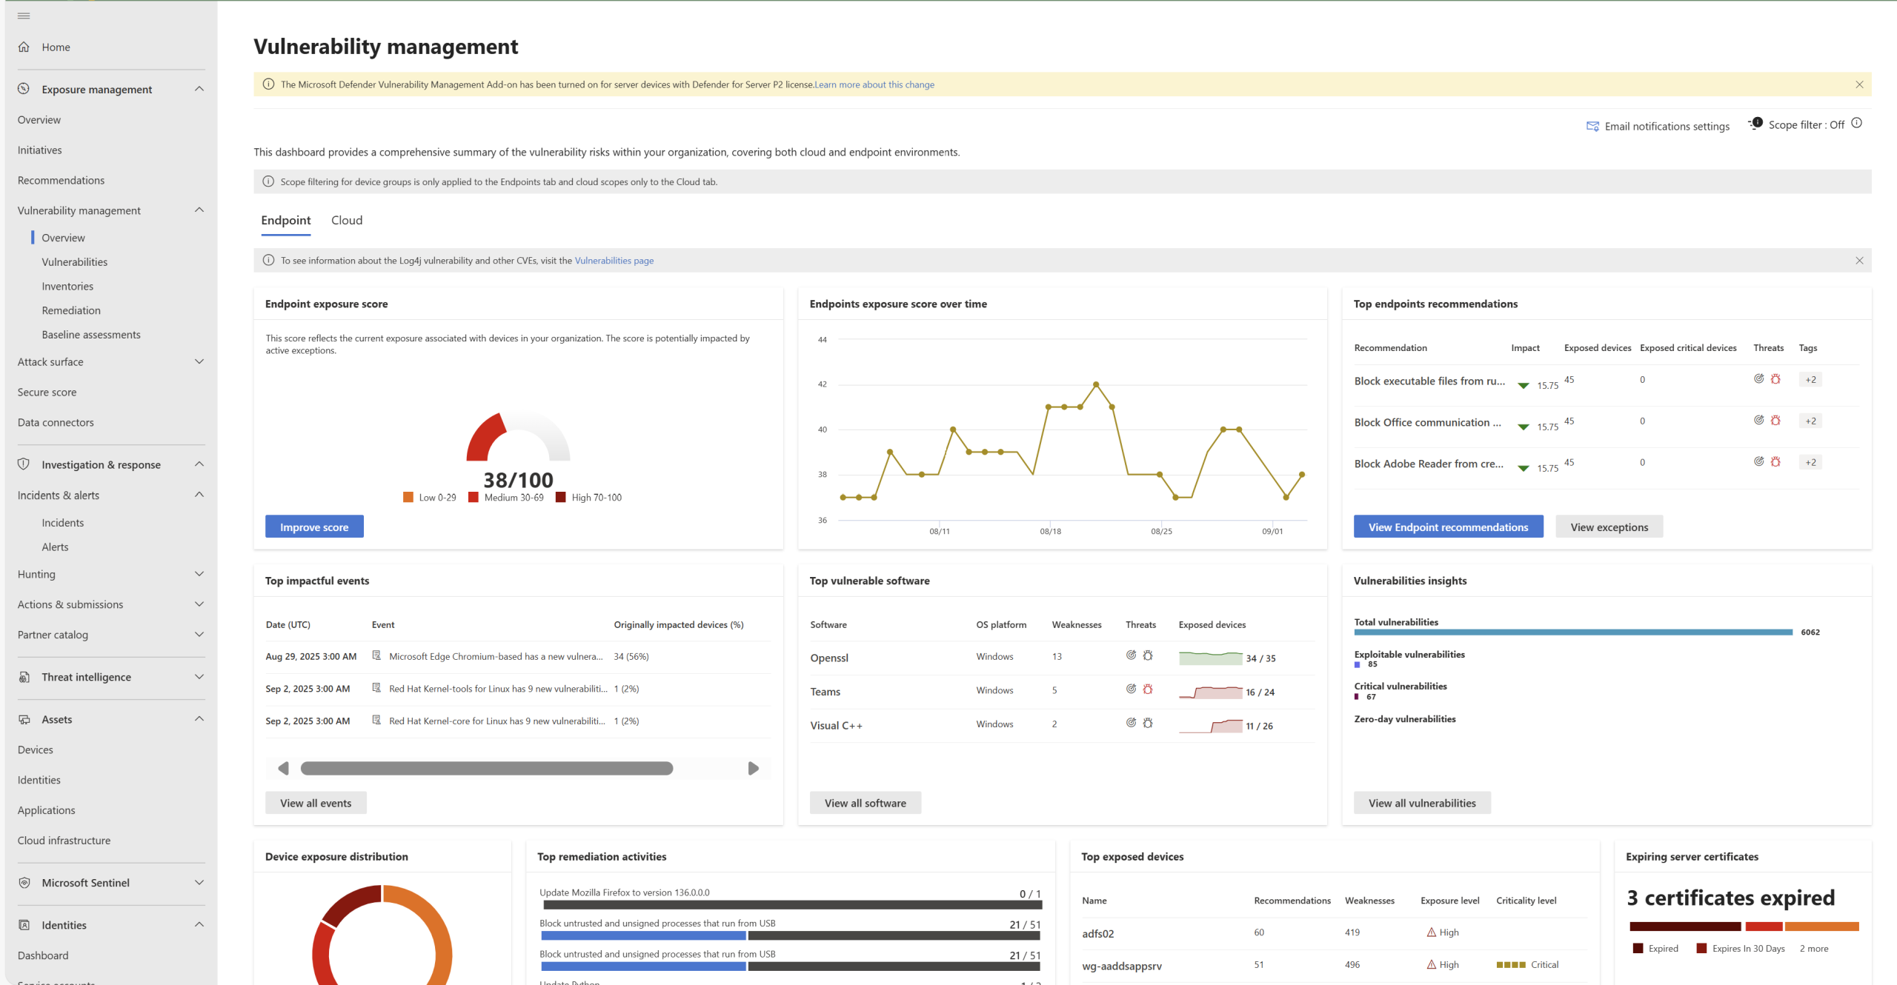The image size is (1897, 985).
Task: Click the Microsoft Sentinel shield icon
Action: click(24, 883)
